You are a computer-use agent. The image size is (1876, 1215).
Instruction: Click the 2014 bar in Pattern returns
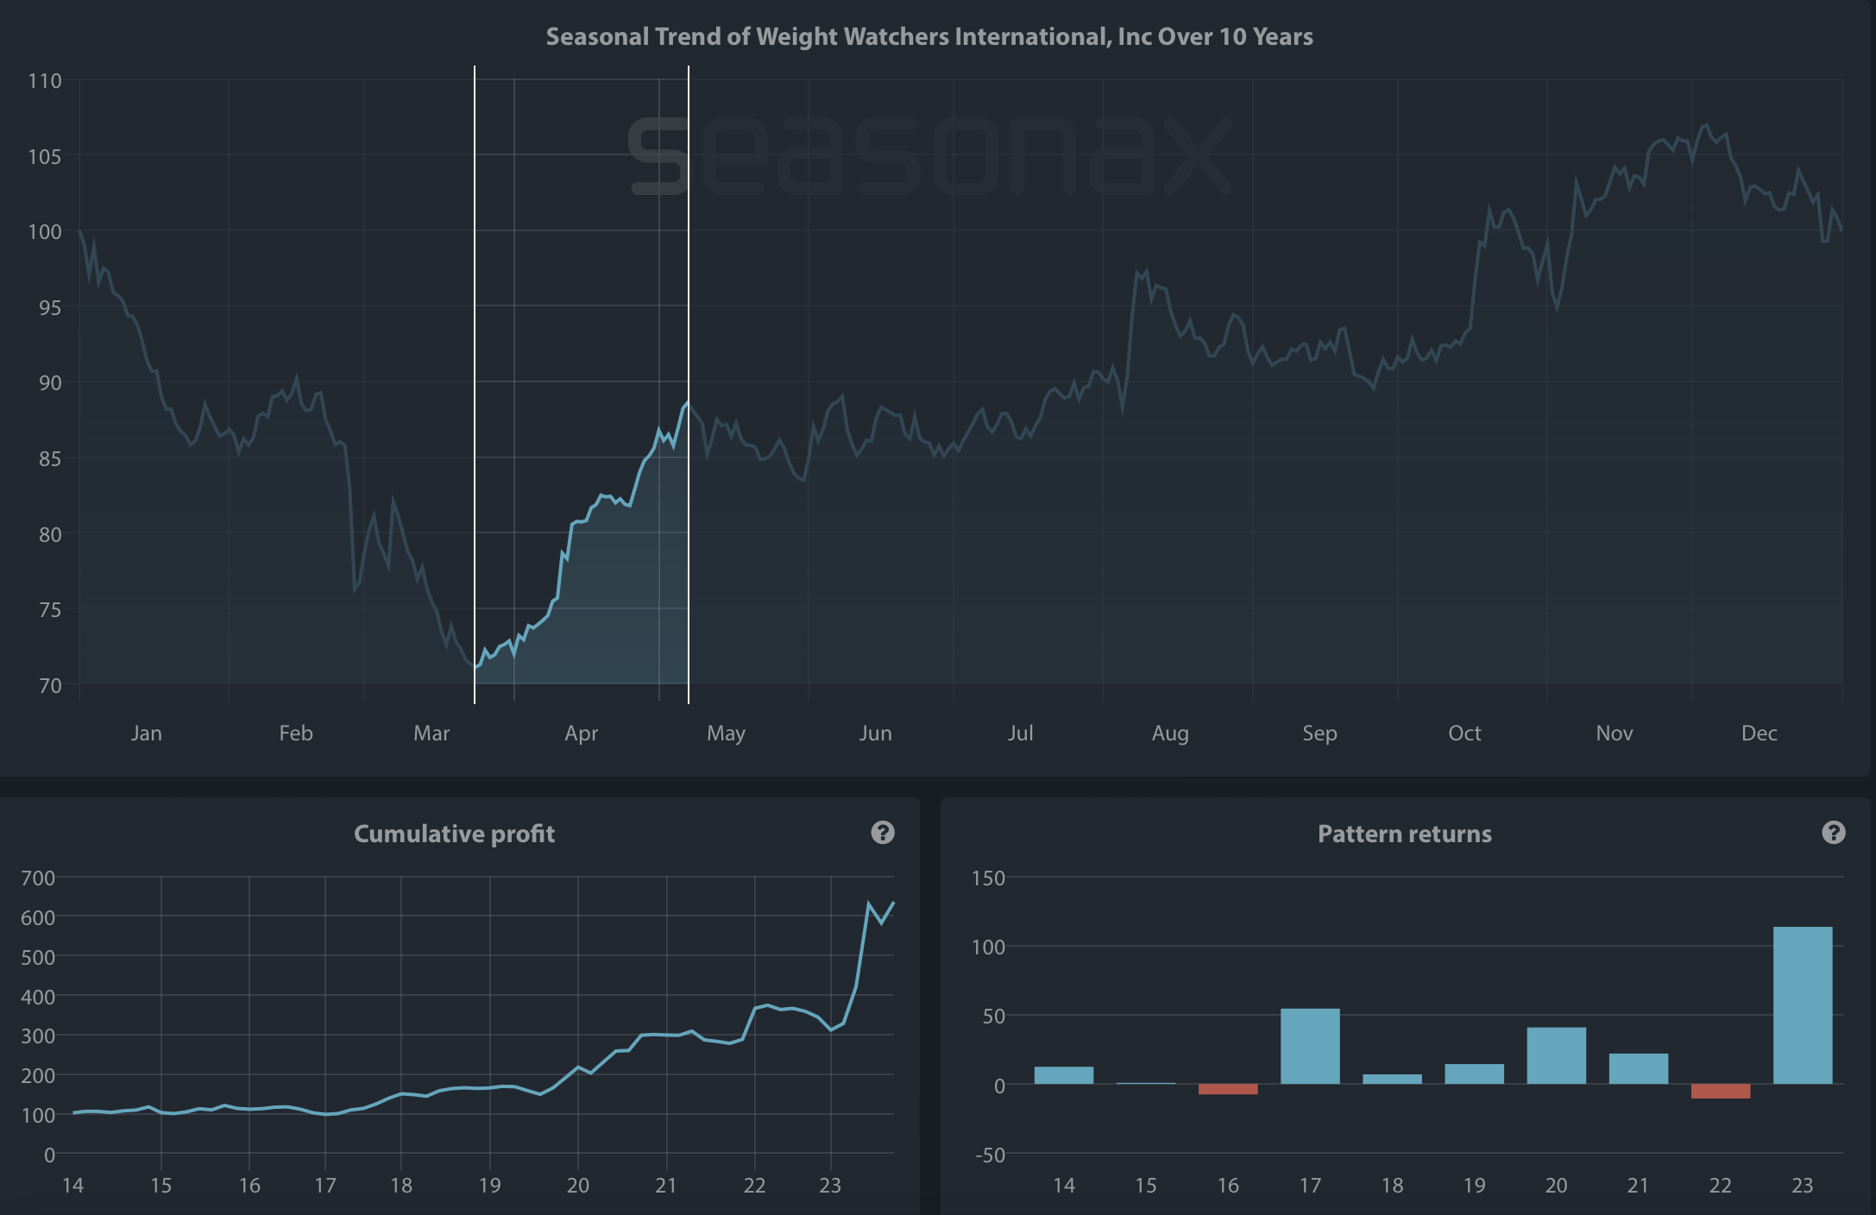pyautogui.click(x=1064, y=1075)
